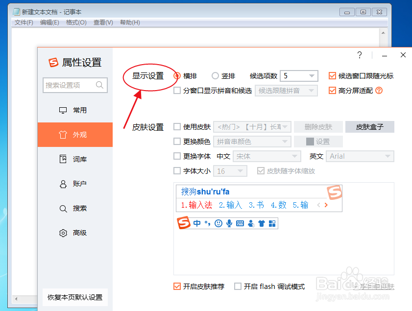Select the 竖排 vertical layout radio button
Screen dimensions: 412x311
(215, 76)
